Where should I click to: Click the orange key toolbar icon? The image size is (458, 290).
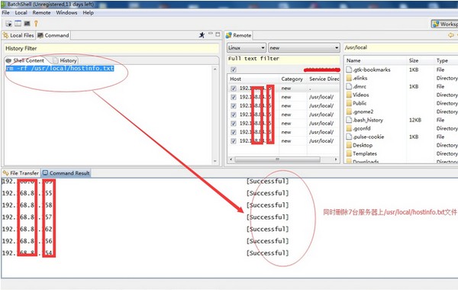pos(36,24)
